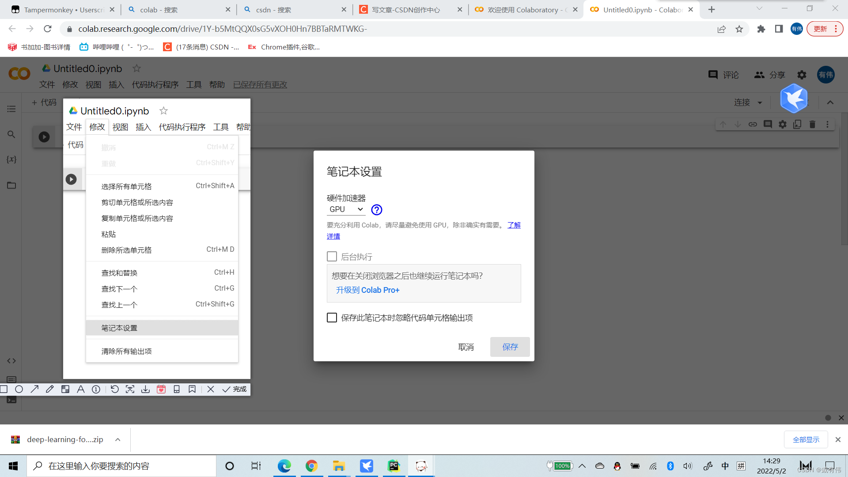This screenshot has height=477, width=848.
Task: Toggle 后台执行 checkbox
Action: pyautogui.click(x=332, y=257)
